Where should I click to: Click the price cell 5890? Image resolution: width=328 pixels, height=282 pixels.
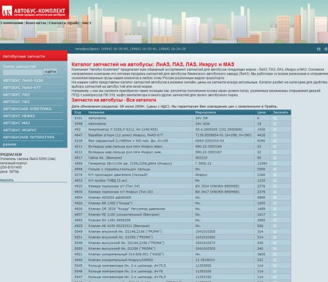point(261,197)
